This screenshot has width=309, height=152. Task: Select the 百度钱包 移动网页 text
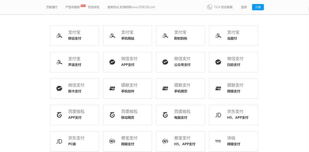click(129, 115)
